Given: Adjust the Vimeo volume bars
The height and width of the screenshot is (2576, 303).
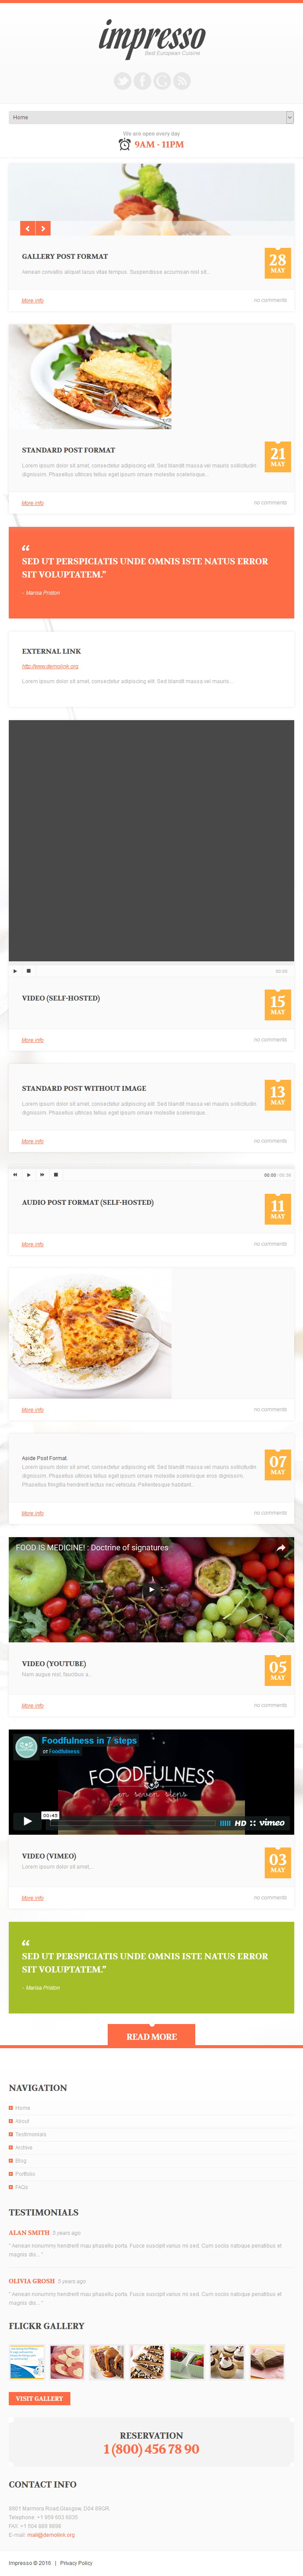Looking at the screenshot, I should point(225,1823).
